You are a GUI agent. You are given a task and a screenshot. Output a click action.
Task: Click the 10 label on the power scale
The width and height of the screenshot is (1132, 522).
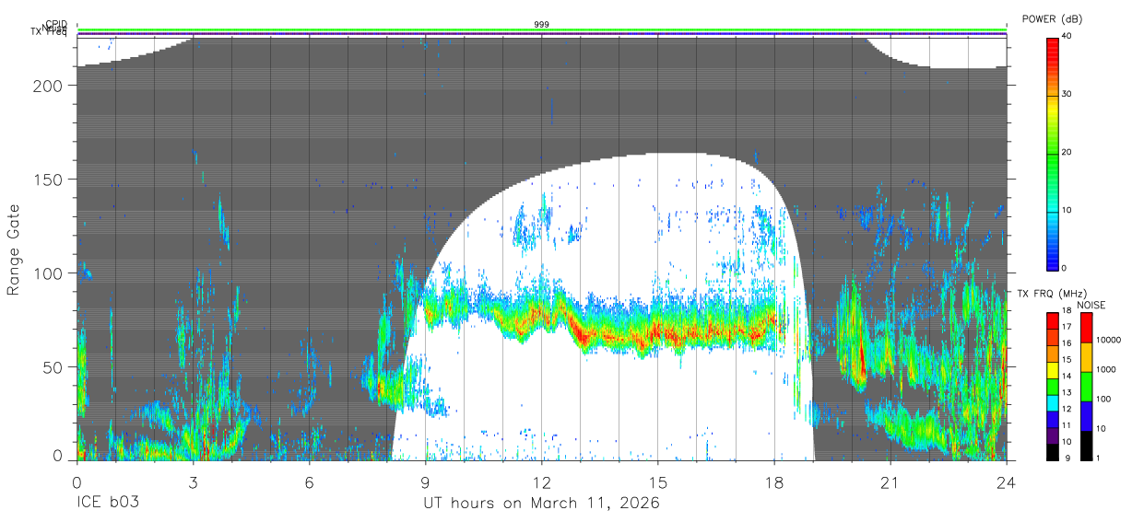click(x=1067, y=210)
